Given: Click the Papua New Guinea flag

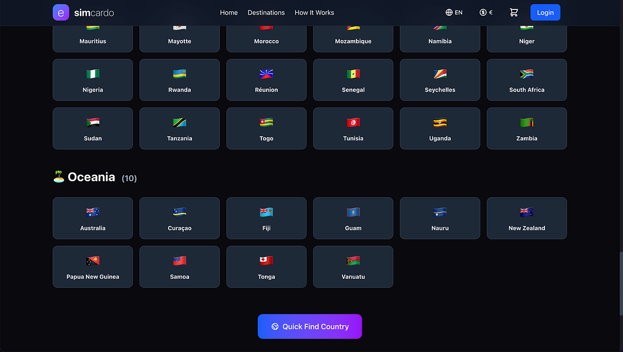Looking at the screenshot, I should (93, 261).
